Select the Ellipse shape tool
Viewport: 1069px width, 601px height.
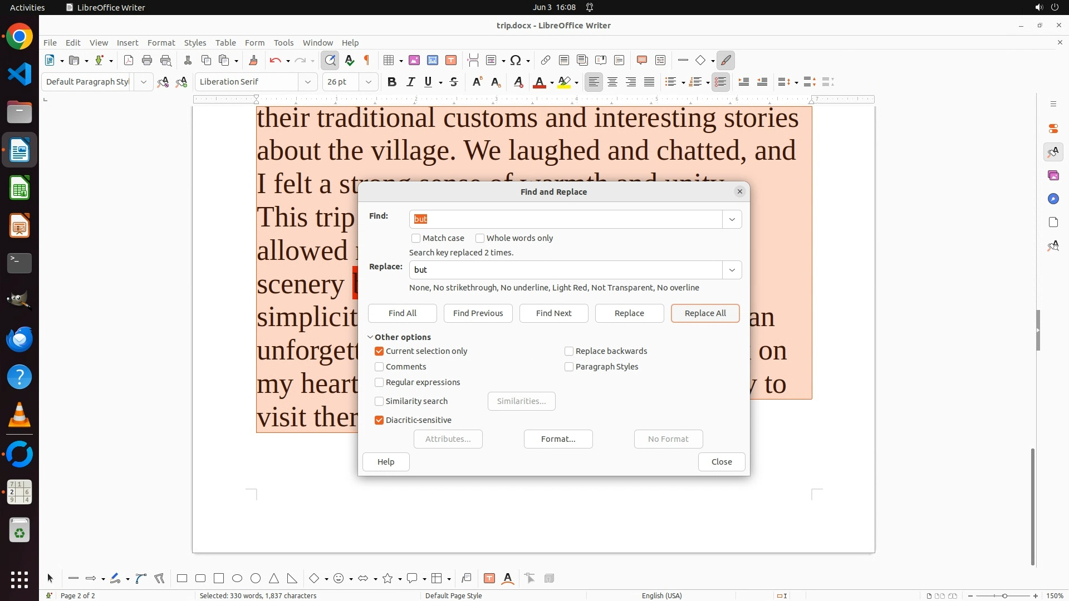(x=237, y=578)
